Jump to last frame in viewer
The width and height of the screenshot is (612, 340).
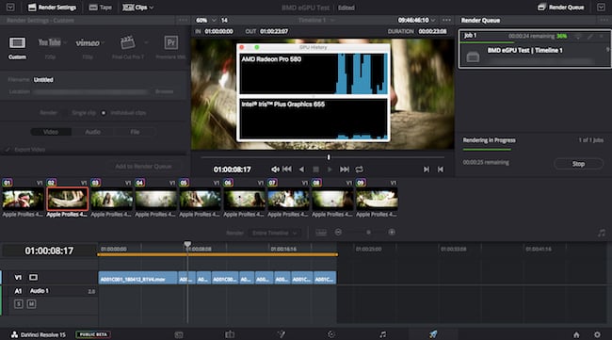click(345, 170)
